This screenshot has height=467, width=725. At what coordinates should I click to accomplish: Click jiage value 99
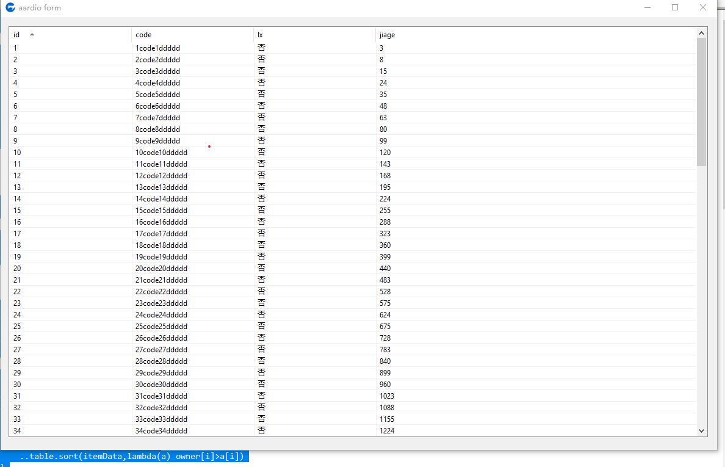[x=383, y=140]
